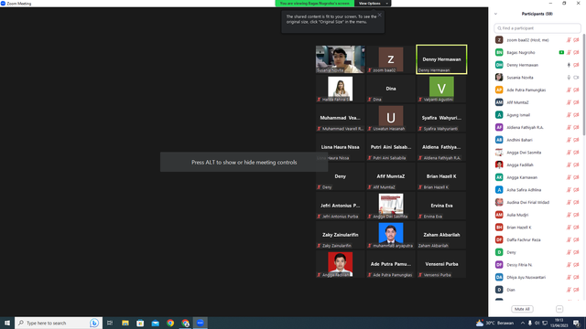The image size is (586, 329).
Task: Select Putri Aini Salsabila tile
Action: [x=391, y=147]
